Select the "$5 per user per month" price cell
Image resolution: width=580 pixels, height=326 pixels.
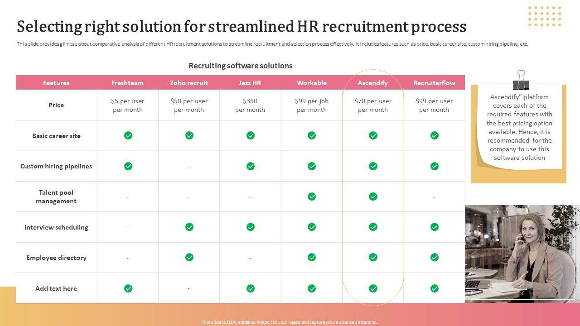tap(128, 105)
